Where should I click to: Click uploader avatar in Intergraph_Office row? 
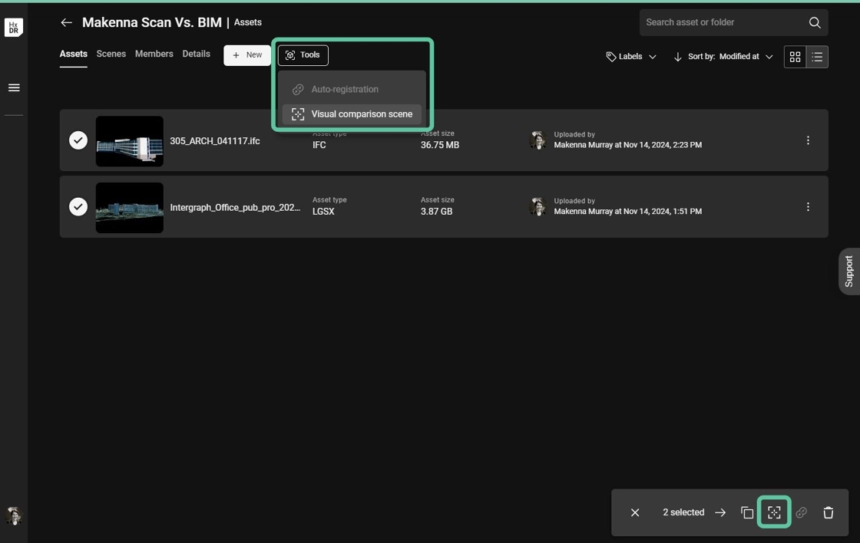(x=537, y=206)
